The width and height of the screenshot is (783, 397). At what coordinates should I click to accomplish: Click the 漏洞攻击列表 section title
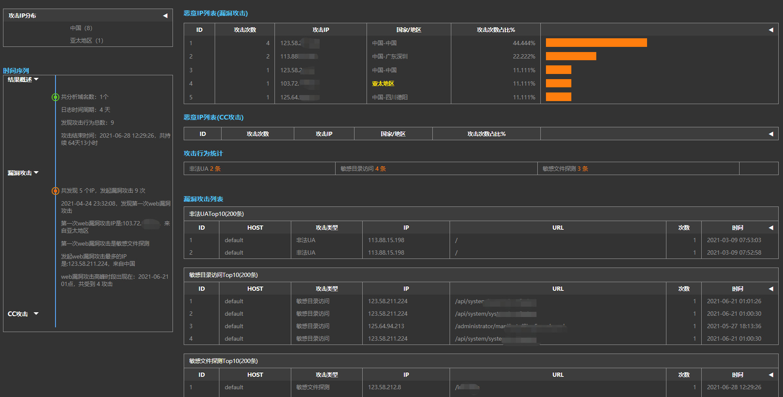(x=203, y=199)
